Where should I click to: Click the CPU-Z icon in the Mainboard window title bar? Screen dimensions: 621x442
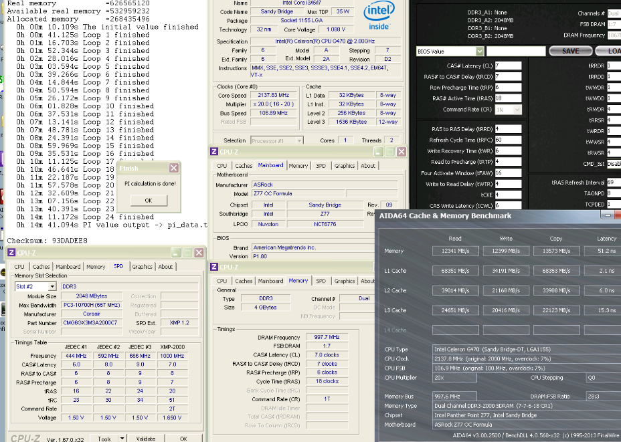[x=214, y=152]
